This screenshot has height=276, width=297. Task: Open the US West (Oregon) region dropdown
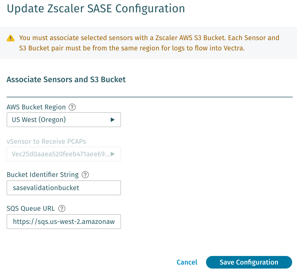click(x=64, y=119)
